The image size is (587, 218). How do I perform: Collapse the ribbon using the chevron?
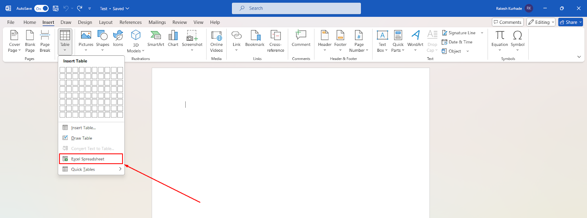(579, 57)
